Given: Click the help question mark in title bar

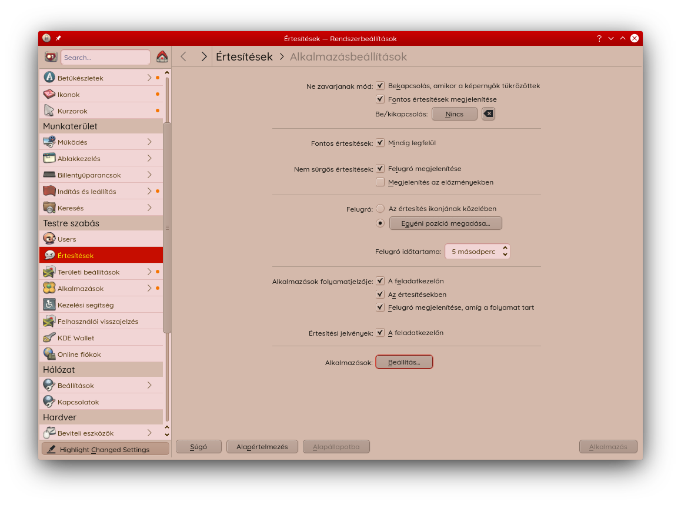Looking at the screenshot, I should 599,38.
